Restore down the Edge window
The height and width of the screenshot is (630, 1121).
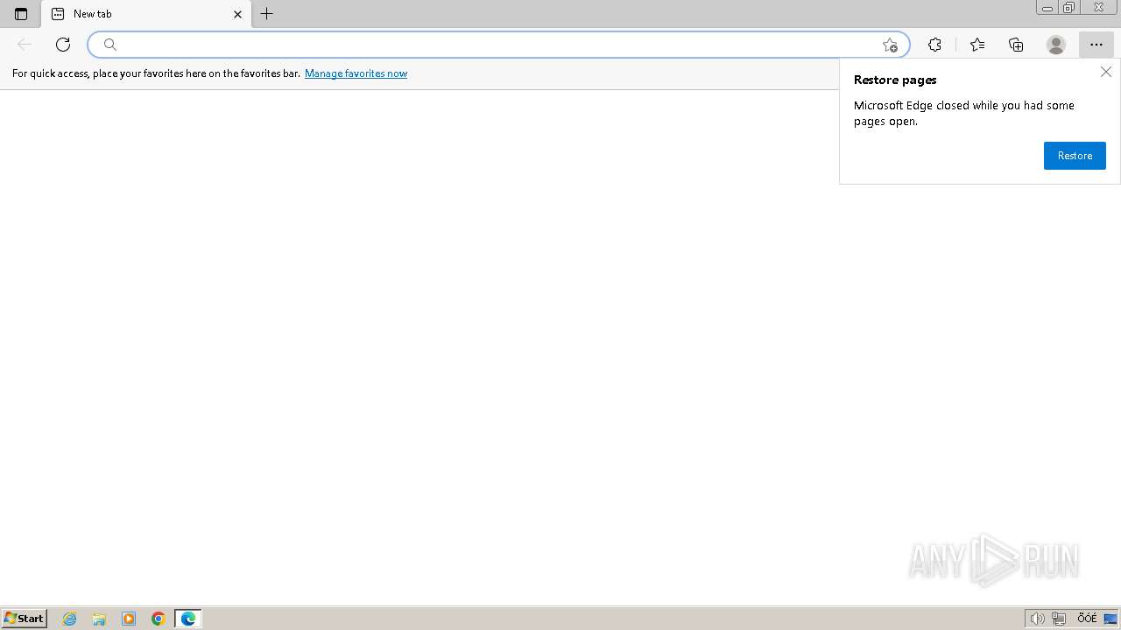pyautogui.click(x=1069, y=8)
